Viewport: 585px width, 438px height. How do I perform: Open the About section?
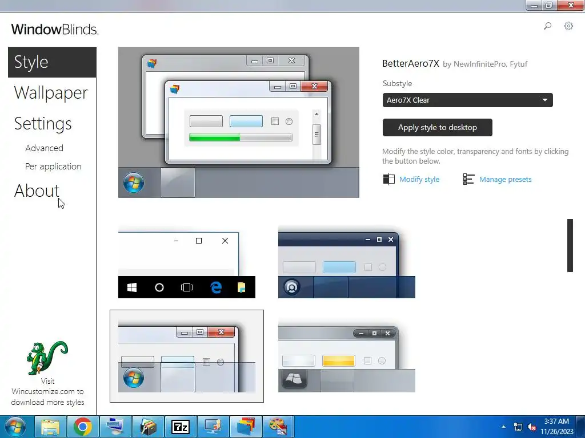click(37, 190)
